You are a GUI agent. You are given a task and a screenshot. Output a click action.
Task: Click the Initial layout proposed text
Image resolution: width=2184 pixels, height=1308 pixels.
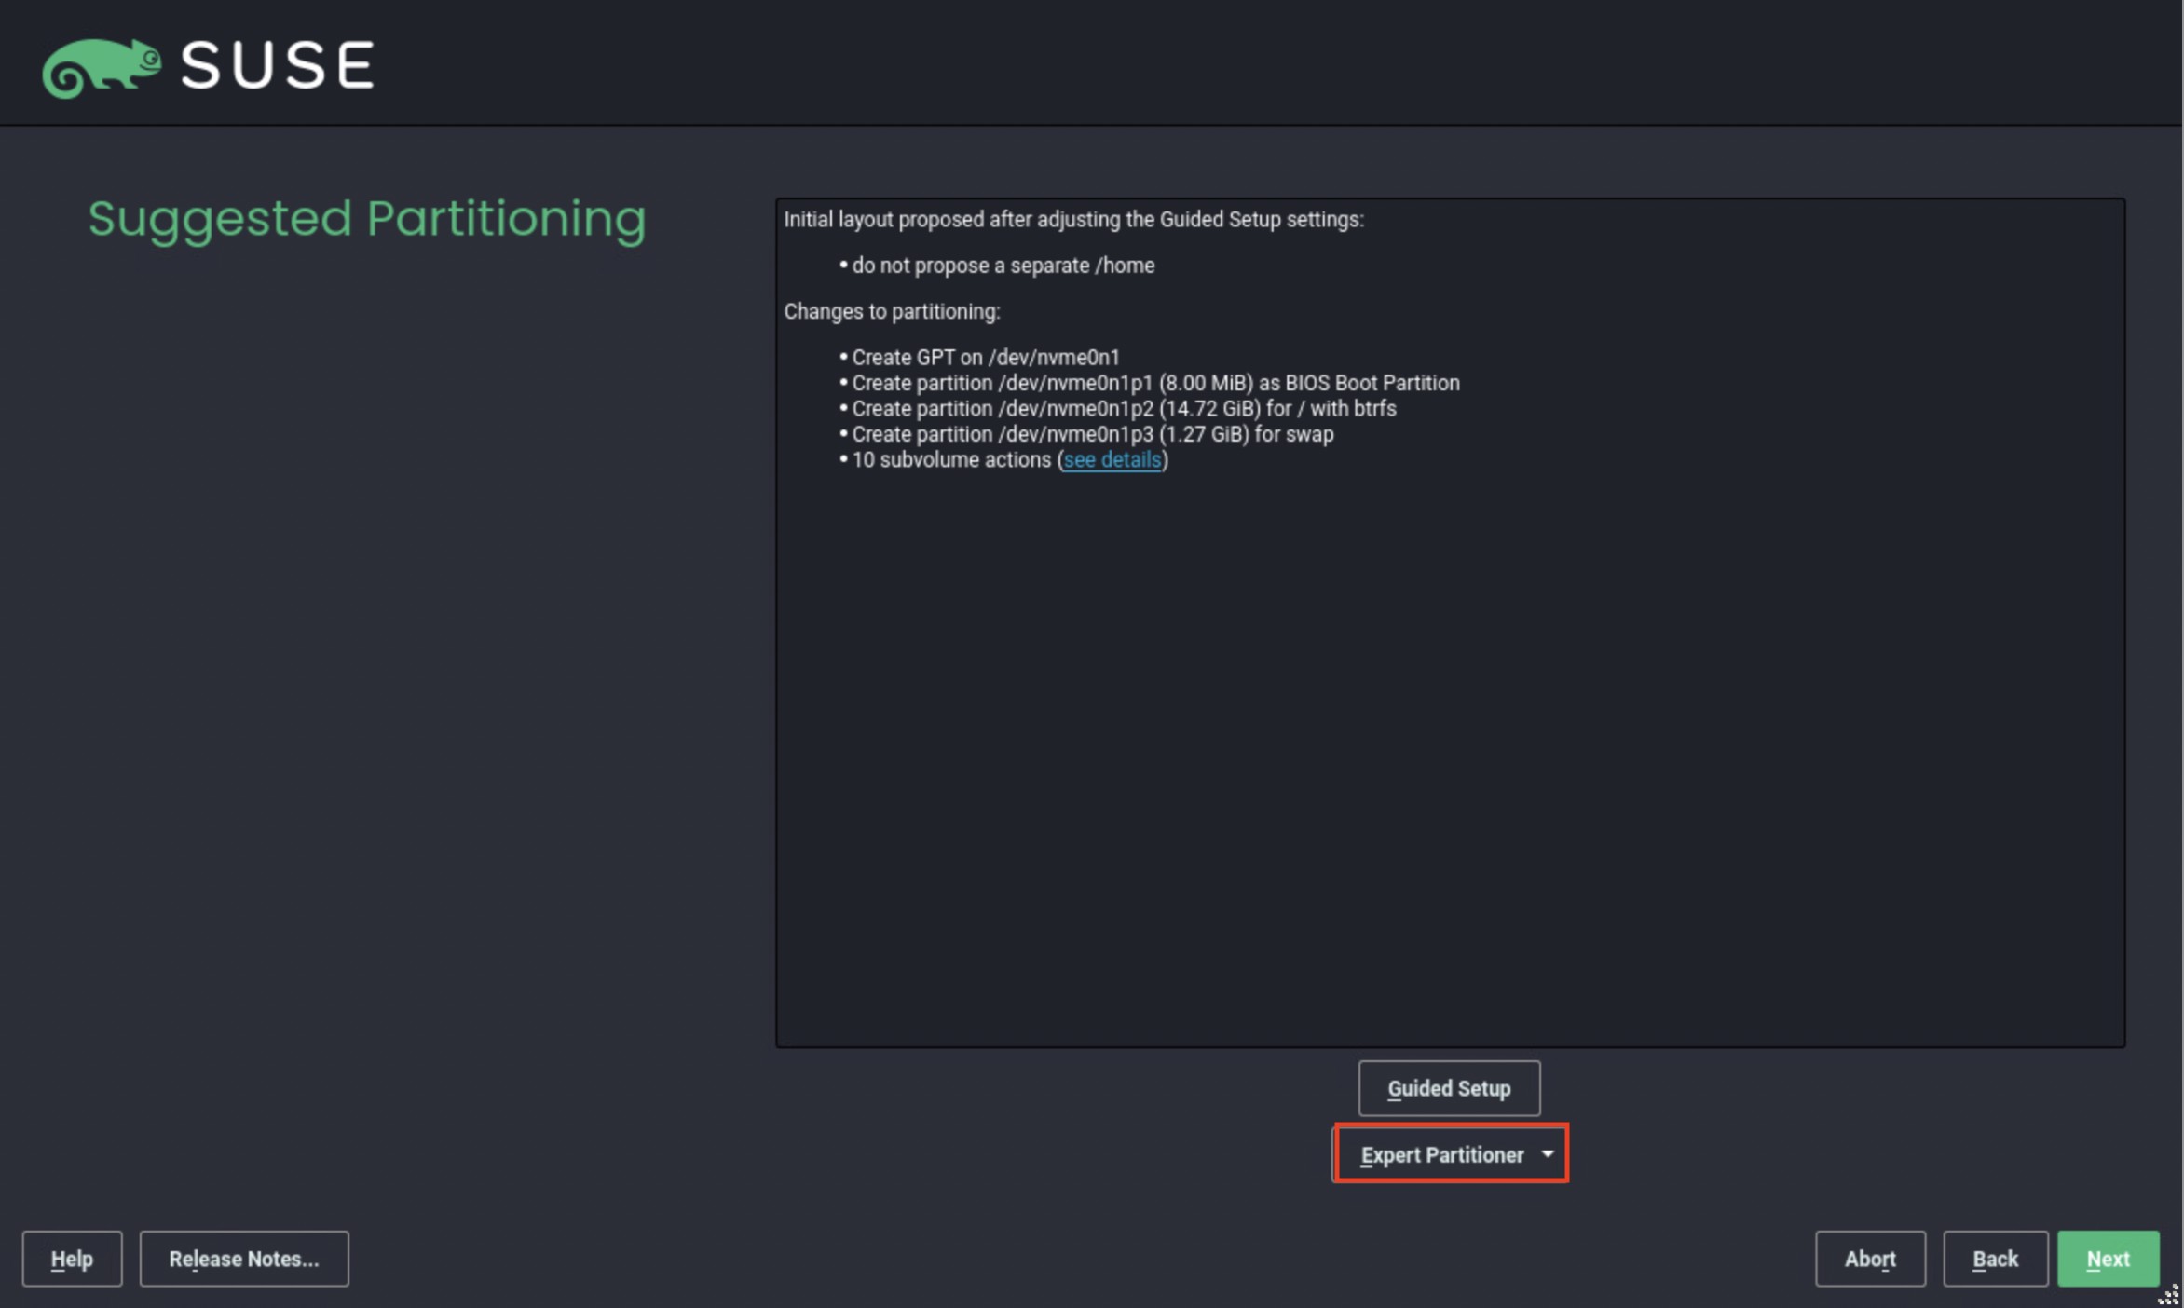1073,220
